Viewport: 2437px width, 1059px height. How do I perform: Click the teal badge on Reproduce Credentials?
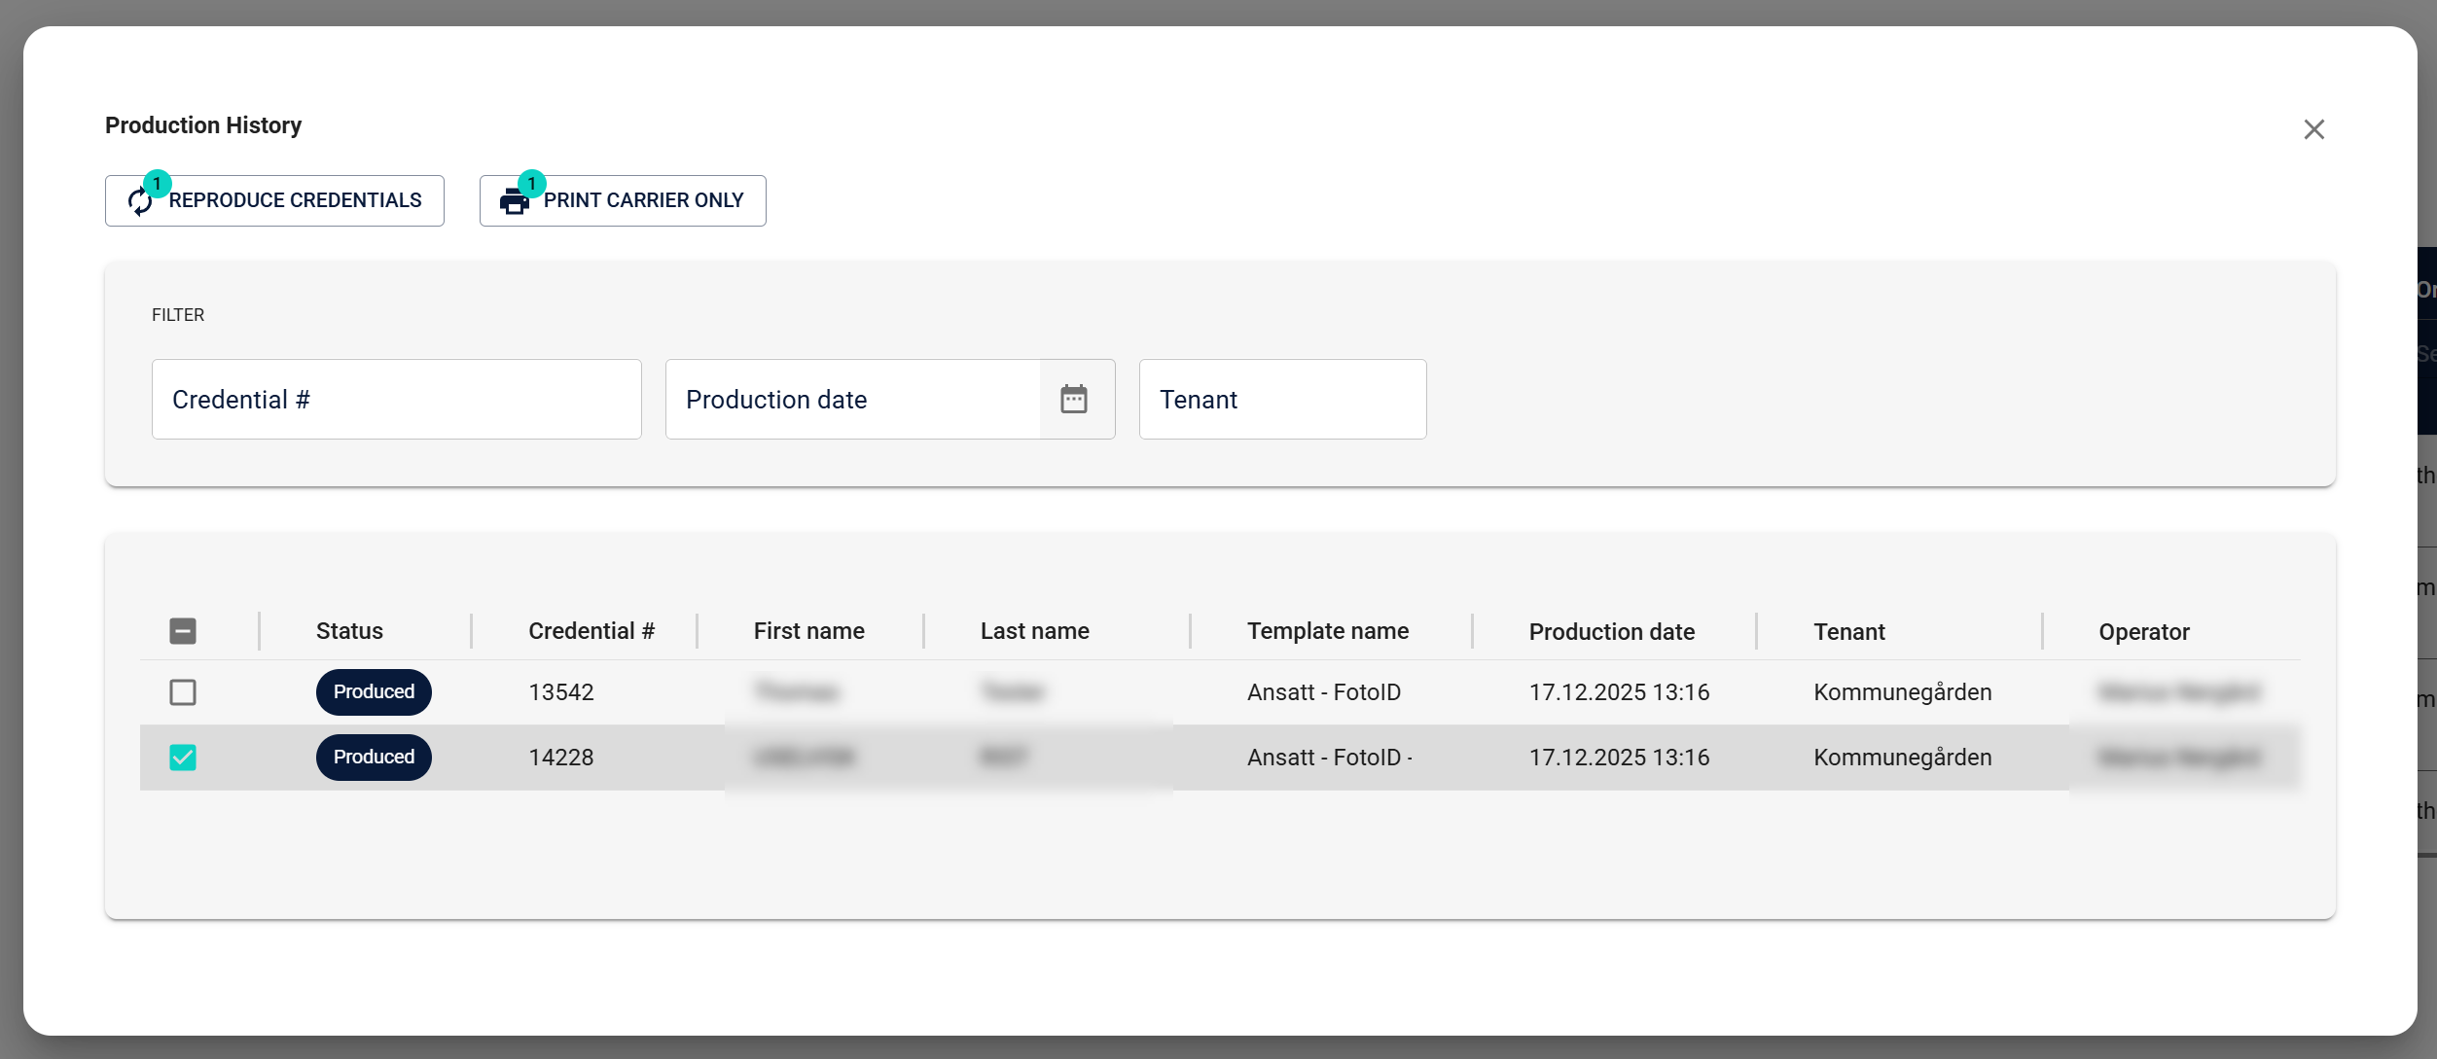[158, 183]
